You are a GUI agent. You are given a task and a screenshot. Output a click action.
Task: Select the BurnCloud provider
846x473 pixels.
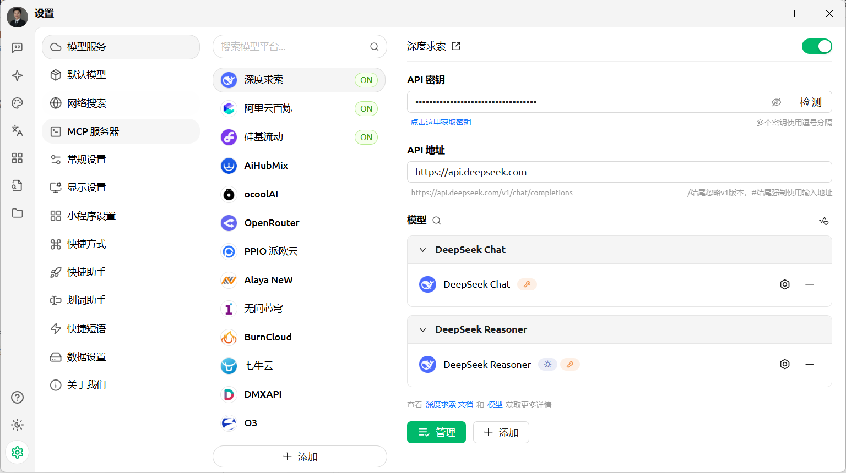[x=299, y=337]
